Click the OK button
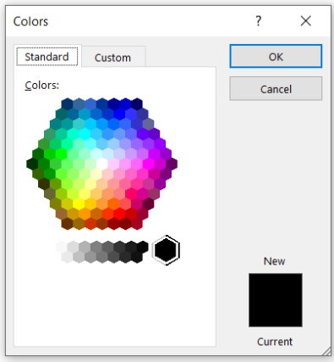 (276, 56)
